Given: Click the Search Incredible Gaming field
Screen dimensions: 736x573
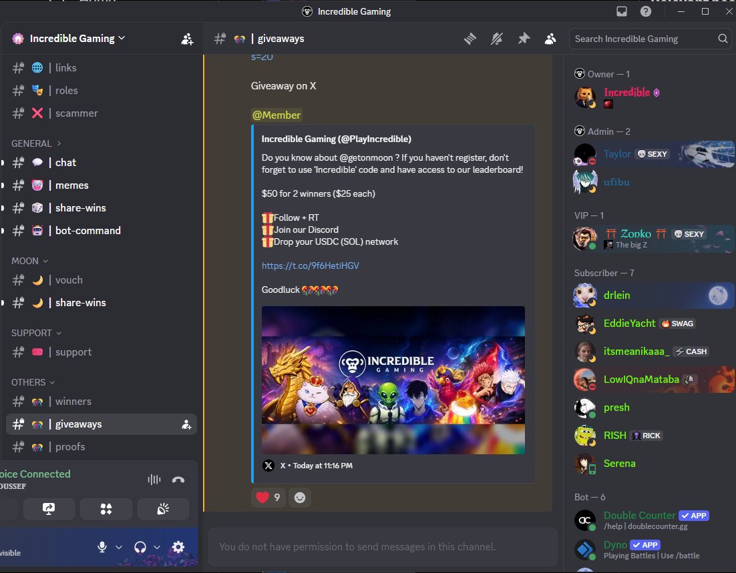Looking at the screenshot, I should (x=650, y=39).
